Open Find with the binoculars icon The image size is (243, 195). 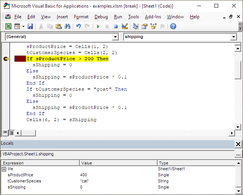click(67, 26)
